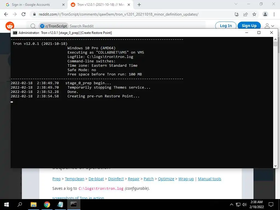This screenshot has height=210, width=280.
Task: Open Chrome profile avatar
Action: tap(265, 14)
